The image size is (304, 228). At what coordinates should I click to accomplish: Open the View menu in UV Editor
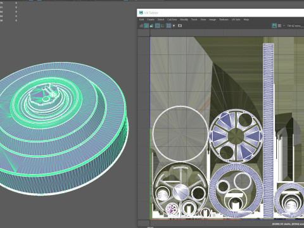pyautogui.click(x=203, y=20)
